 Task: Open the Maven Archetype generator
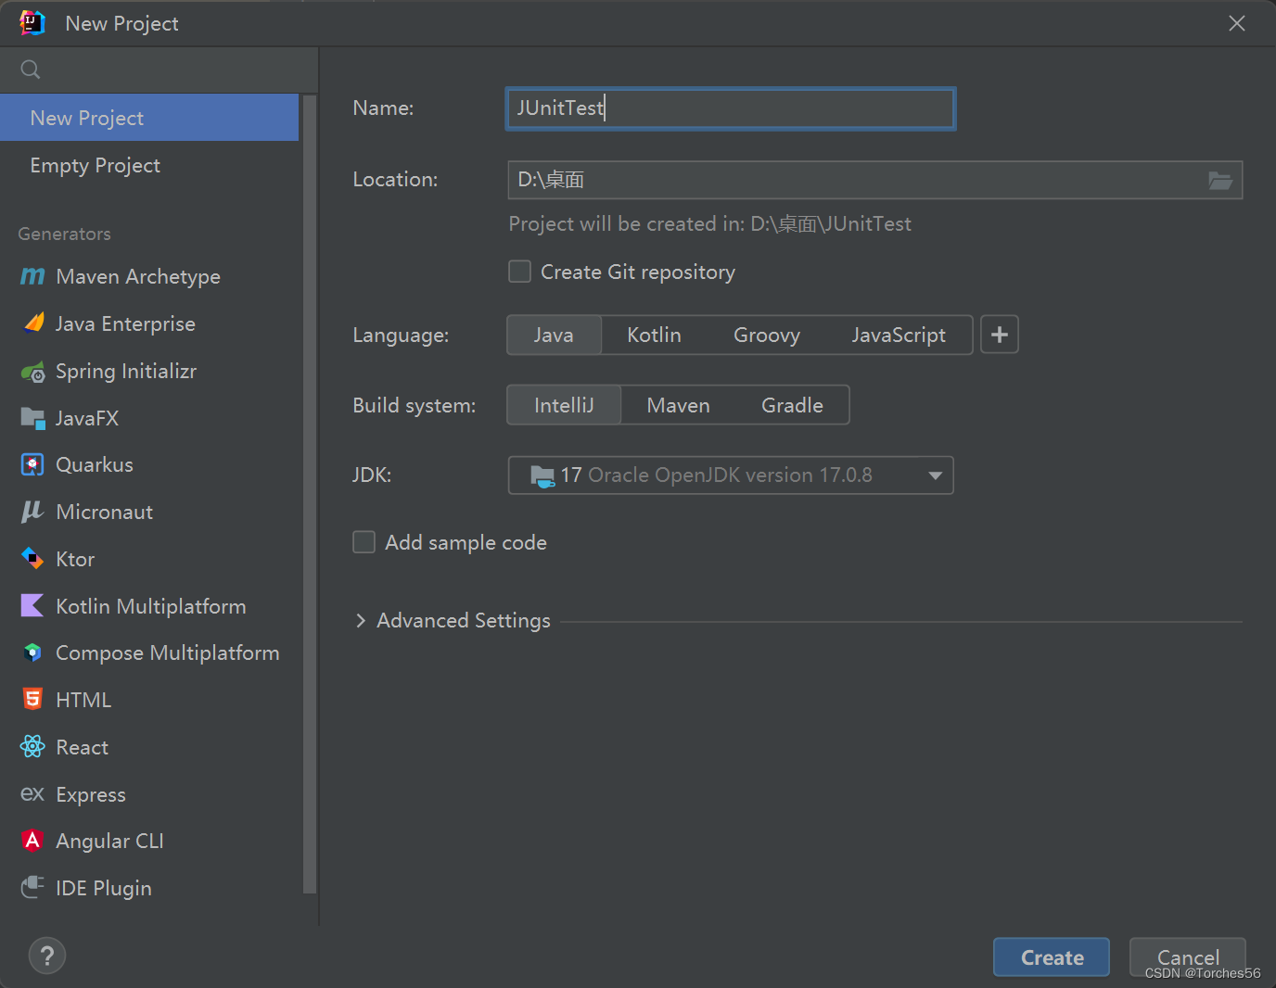coord(149,276)
